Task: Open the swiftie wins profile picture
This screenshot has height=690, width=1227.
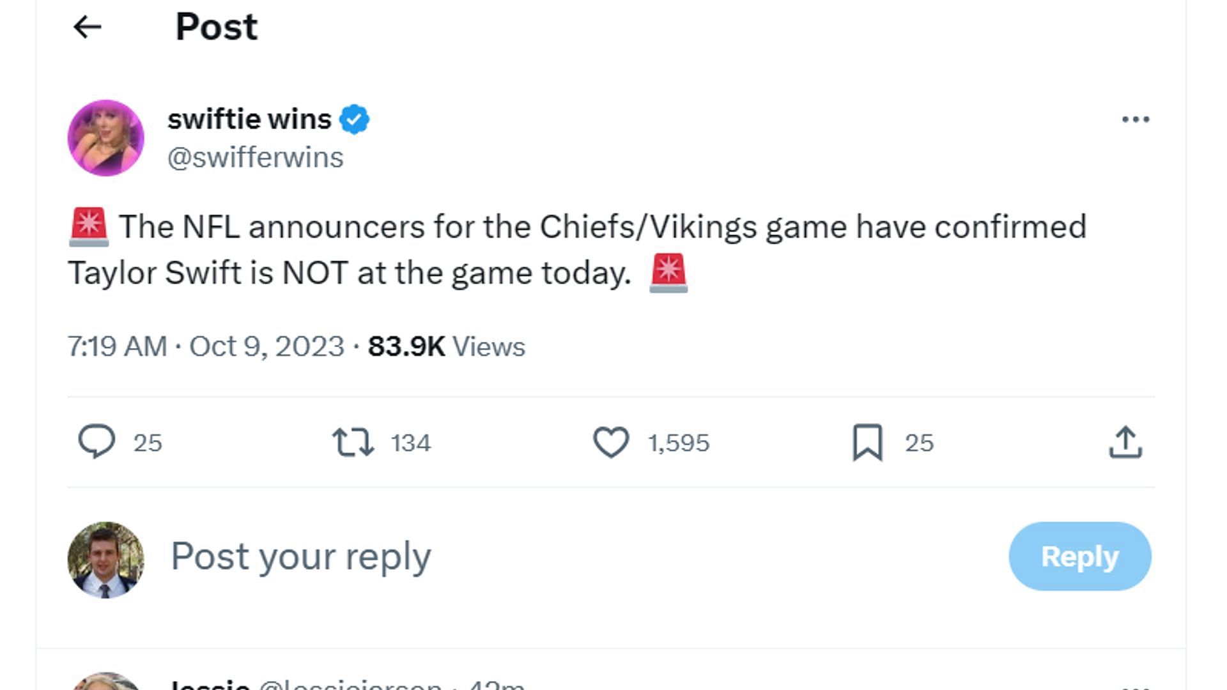Action: point(106,138)
